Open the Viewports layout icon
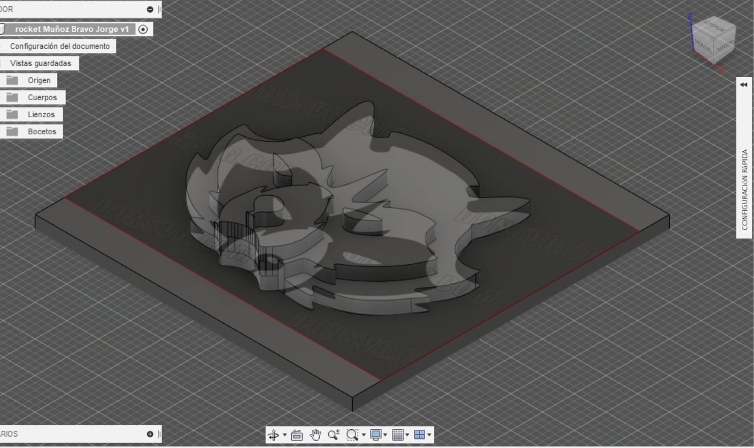This screenshot has height=448, width=754. 419,435
